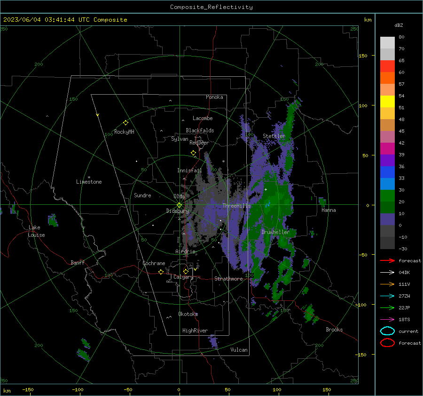
Task: Pick the magenta 18TS arrow icon
Action: pos(387,320)
